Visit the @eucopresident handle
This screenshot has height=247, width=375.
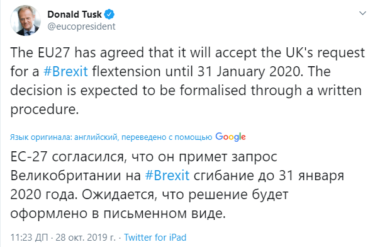81,26
